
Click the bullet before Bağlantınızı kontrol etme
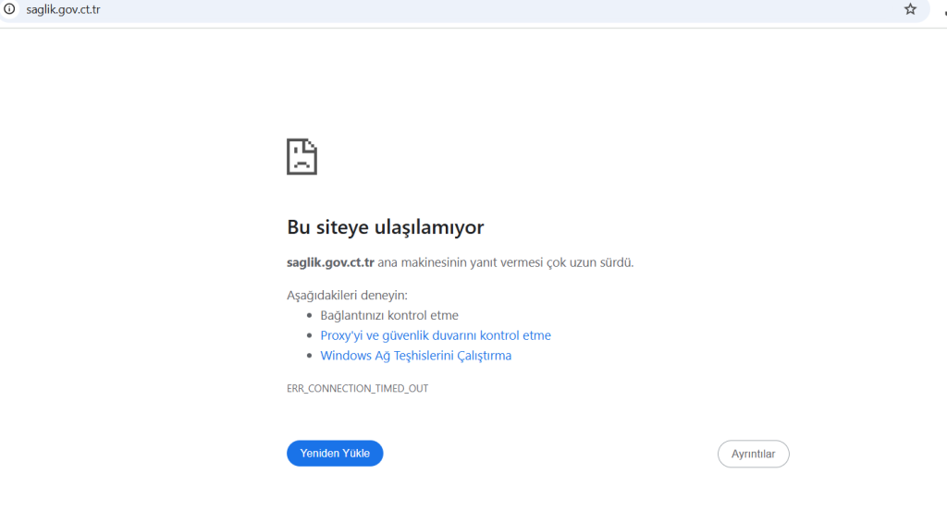pyautogui.click(x=310, y=315)
